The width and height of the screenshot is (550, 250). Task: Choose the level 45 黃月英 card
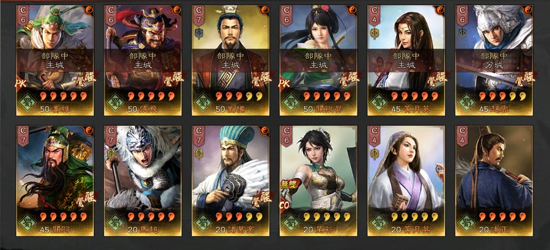(x=406, y=61)
